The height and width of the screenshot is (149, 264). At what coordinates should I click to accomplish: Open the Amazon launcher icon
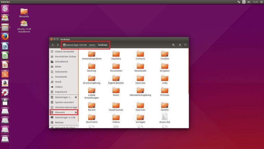5,83
